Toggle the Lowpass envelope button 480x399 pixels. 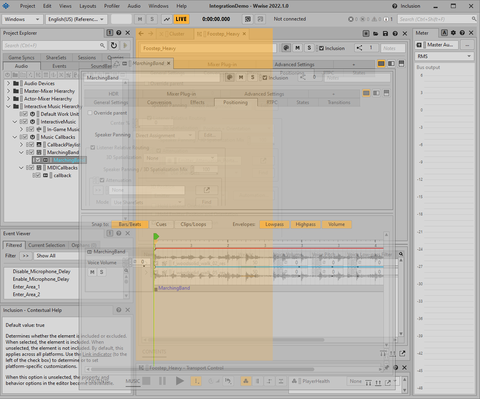[x=274, y=224]
